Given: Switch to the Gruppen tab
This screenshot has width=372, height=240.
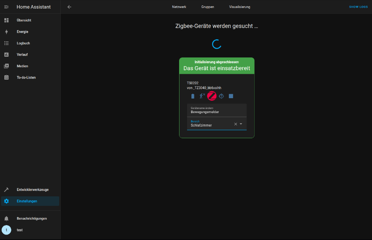Looking at the screenshot, I should (x=207, y=7).
